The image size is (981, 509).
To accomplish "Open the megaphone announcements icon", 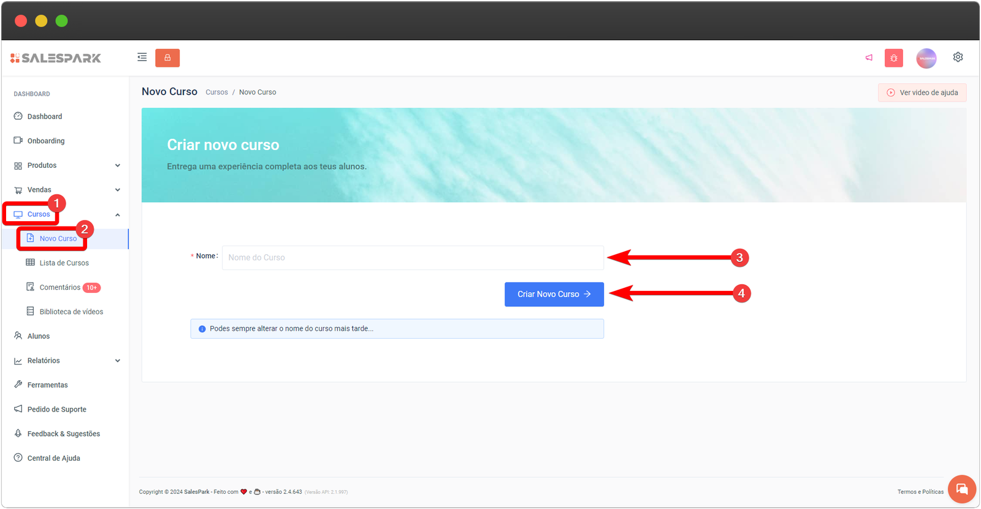I will click(x=869, y=58).
